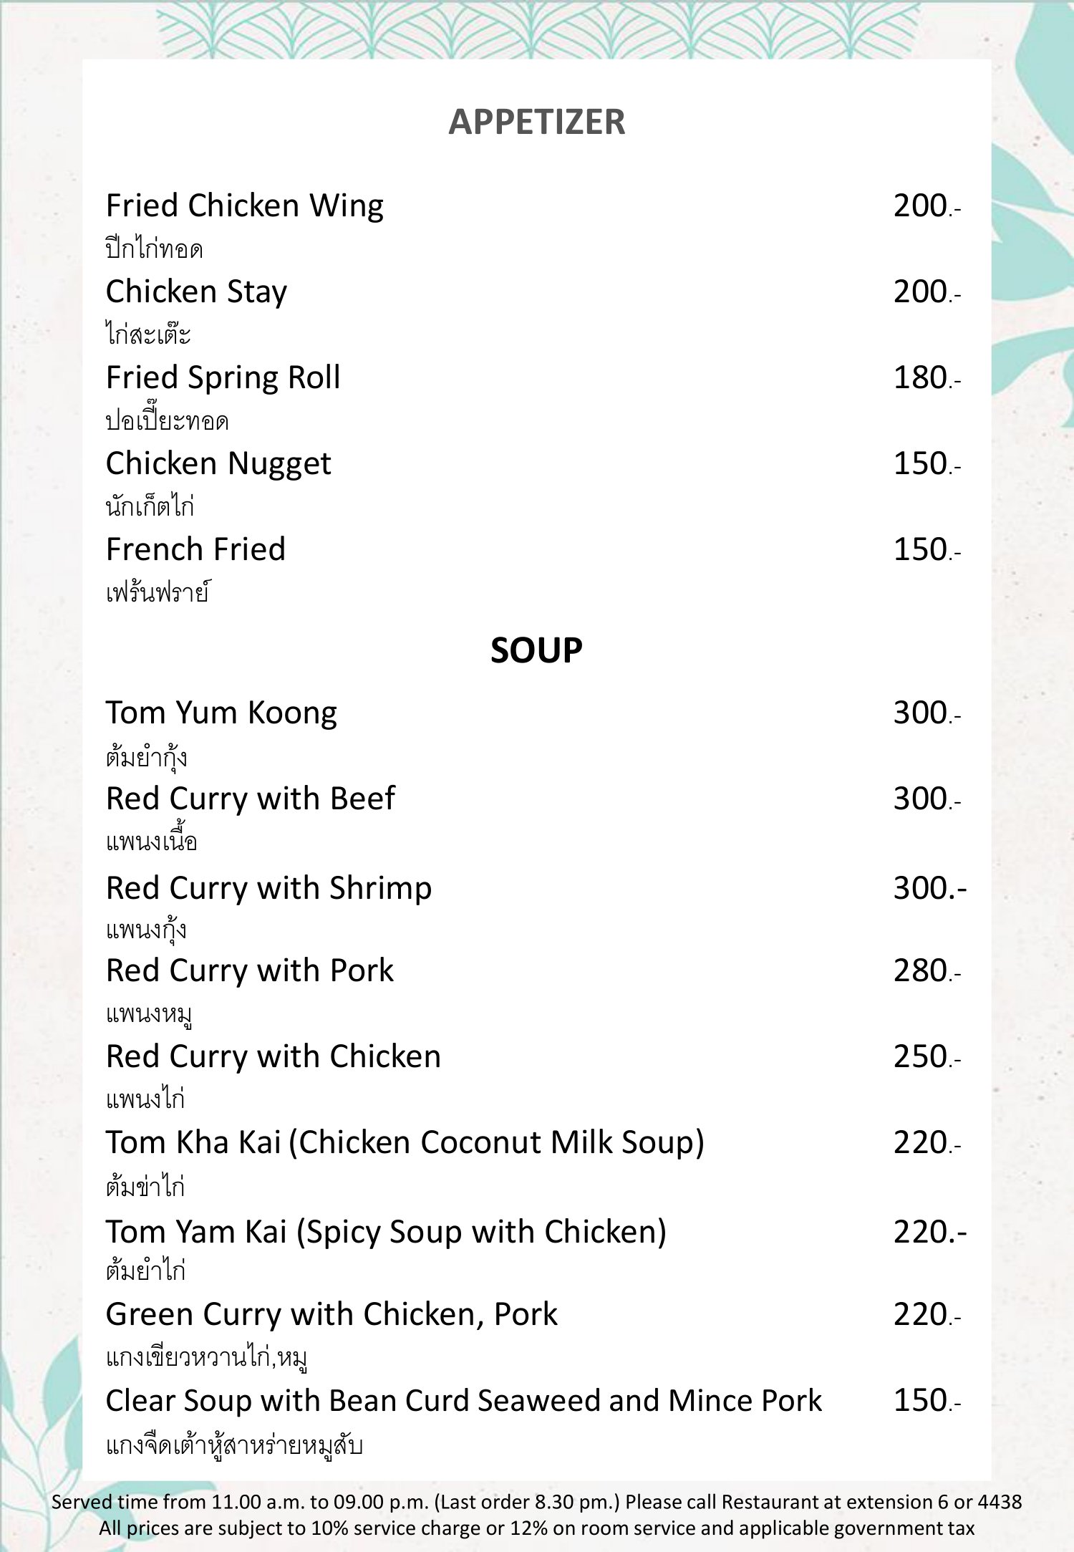Select Fried Spring Roll on the menu

coord(223,377)
